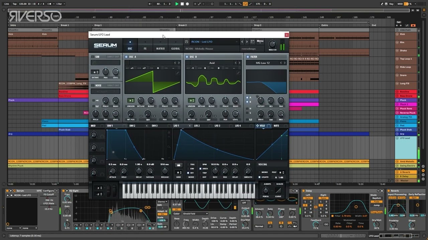The image size is (428, 240).
Task: Enable the NOISE oscillator
Action: point(93,85)
